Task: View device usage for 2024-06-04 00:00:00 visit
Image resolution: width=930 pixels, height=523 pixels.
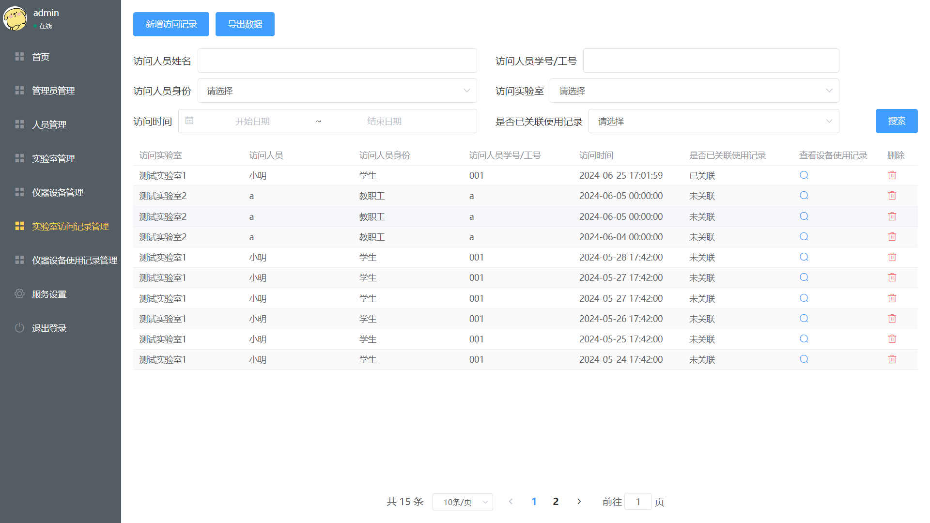Action: coord(804,237)
